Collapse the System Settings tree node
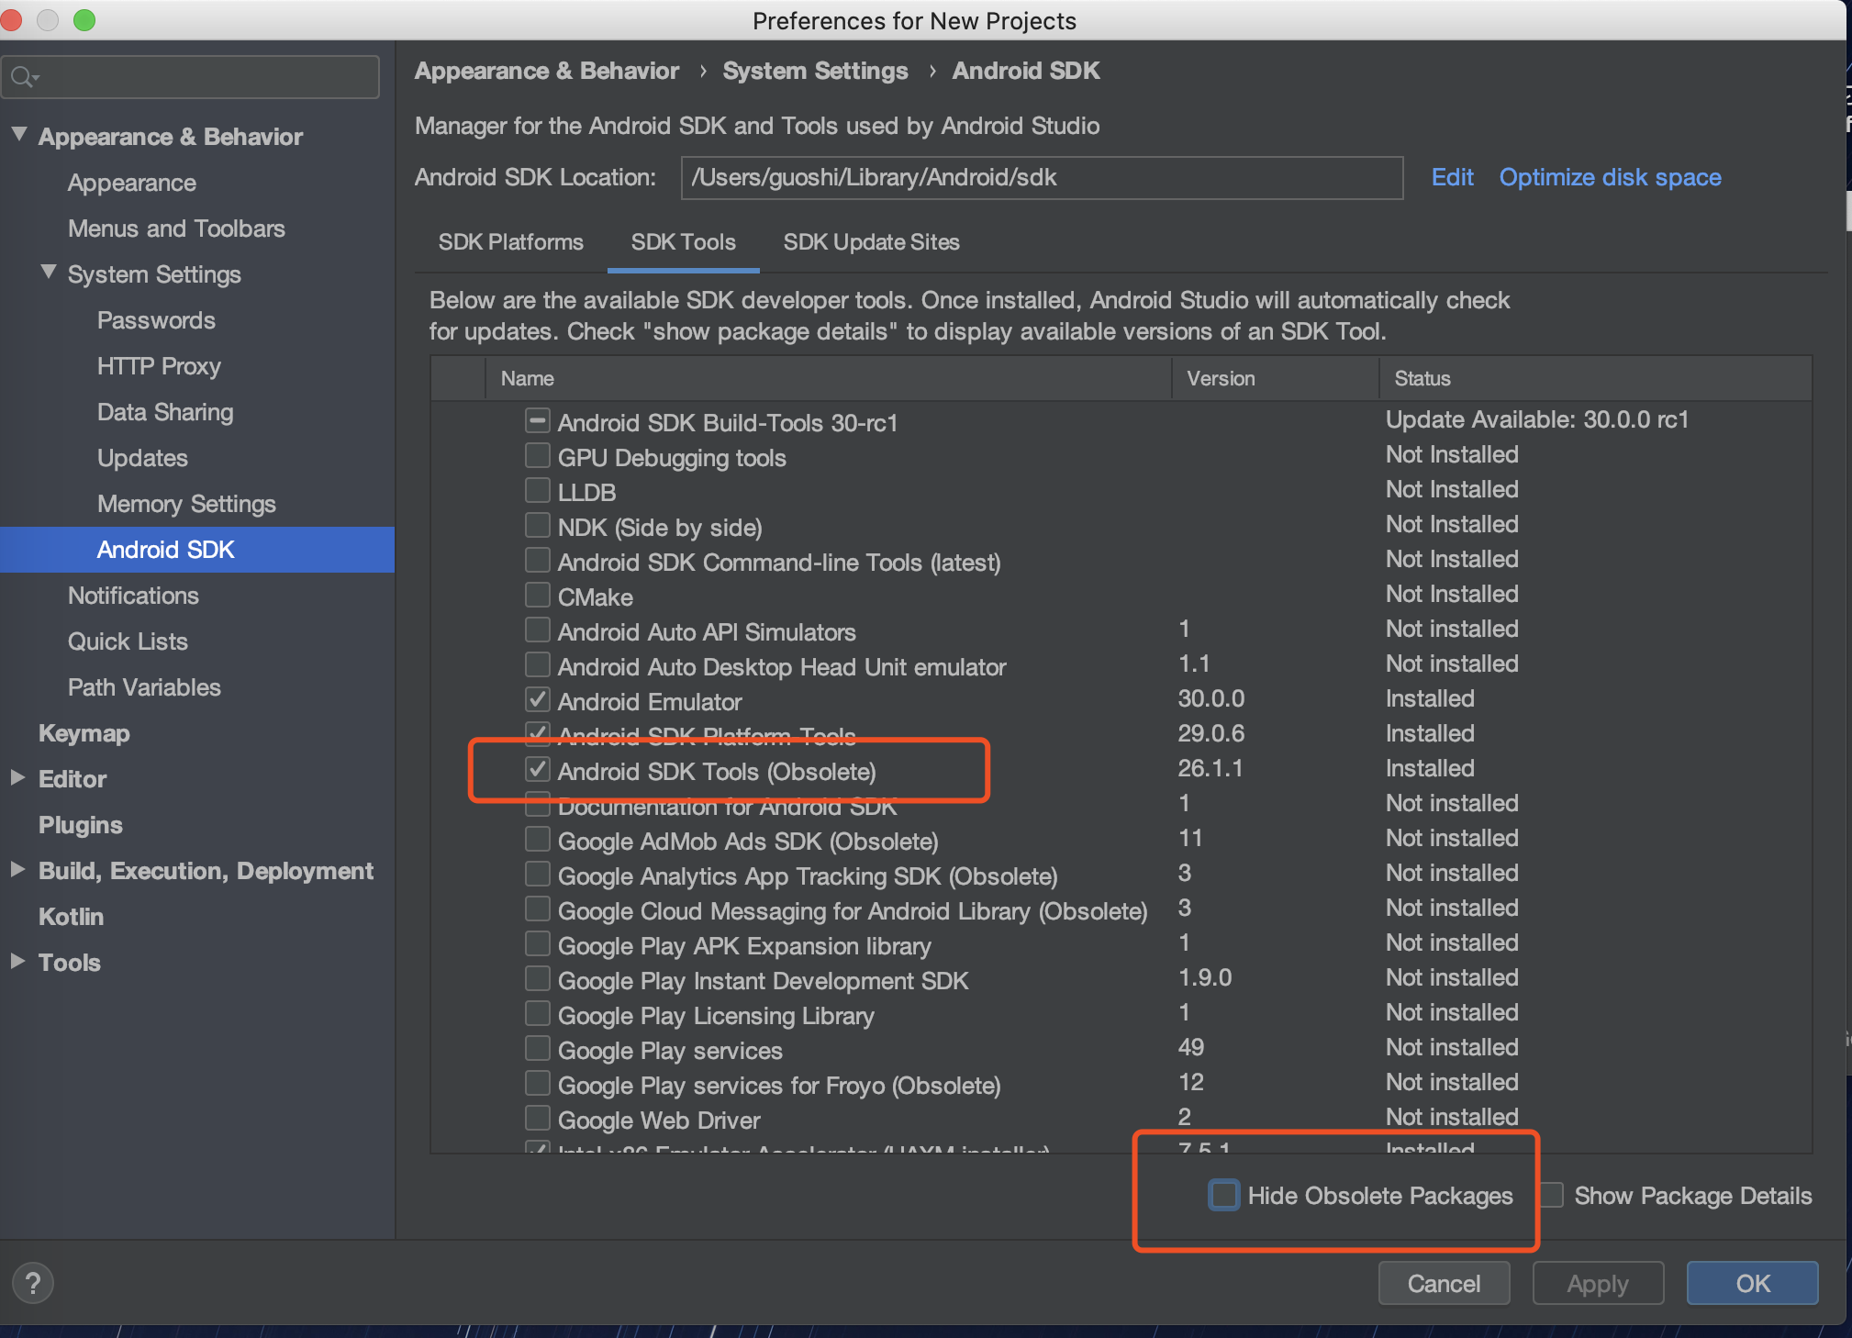Screen dimensions: 1852x1338 click(x=49, y=273)
